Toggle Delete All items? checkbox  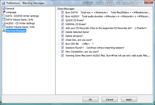pyautogui.click(x=62, y=36)
